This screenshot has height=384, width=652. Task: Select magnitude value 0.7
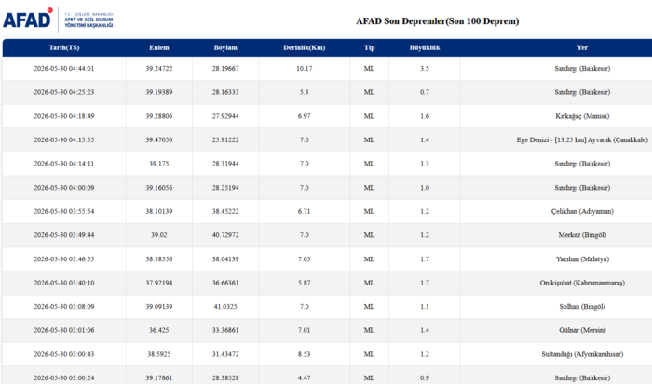pos(425,92)
